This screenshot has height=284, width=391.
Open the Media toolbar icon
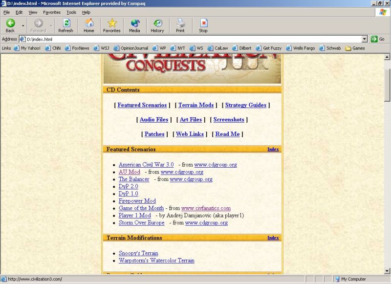pos(134,23)
